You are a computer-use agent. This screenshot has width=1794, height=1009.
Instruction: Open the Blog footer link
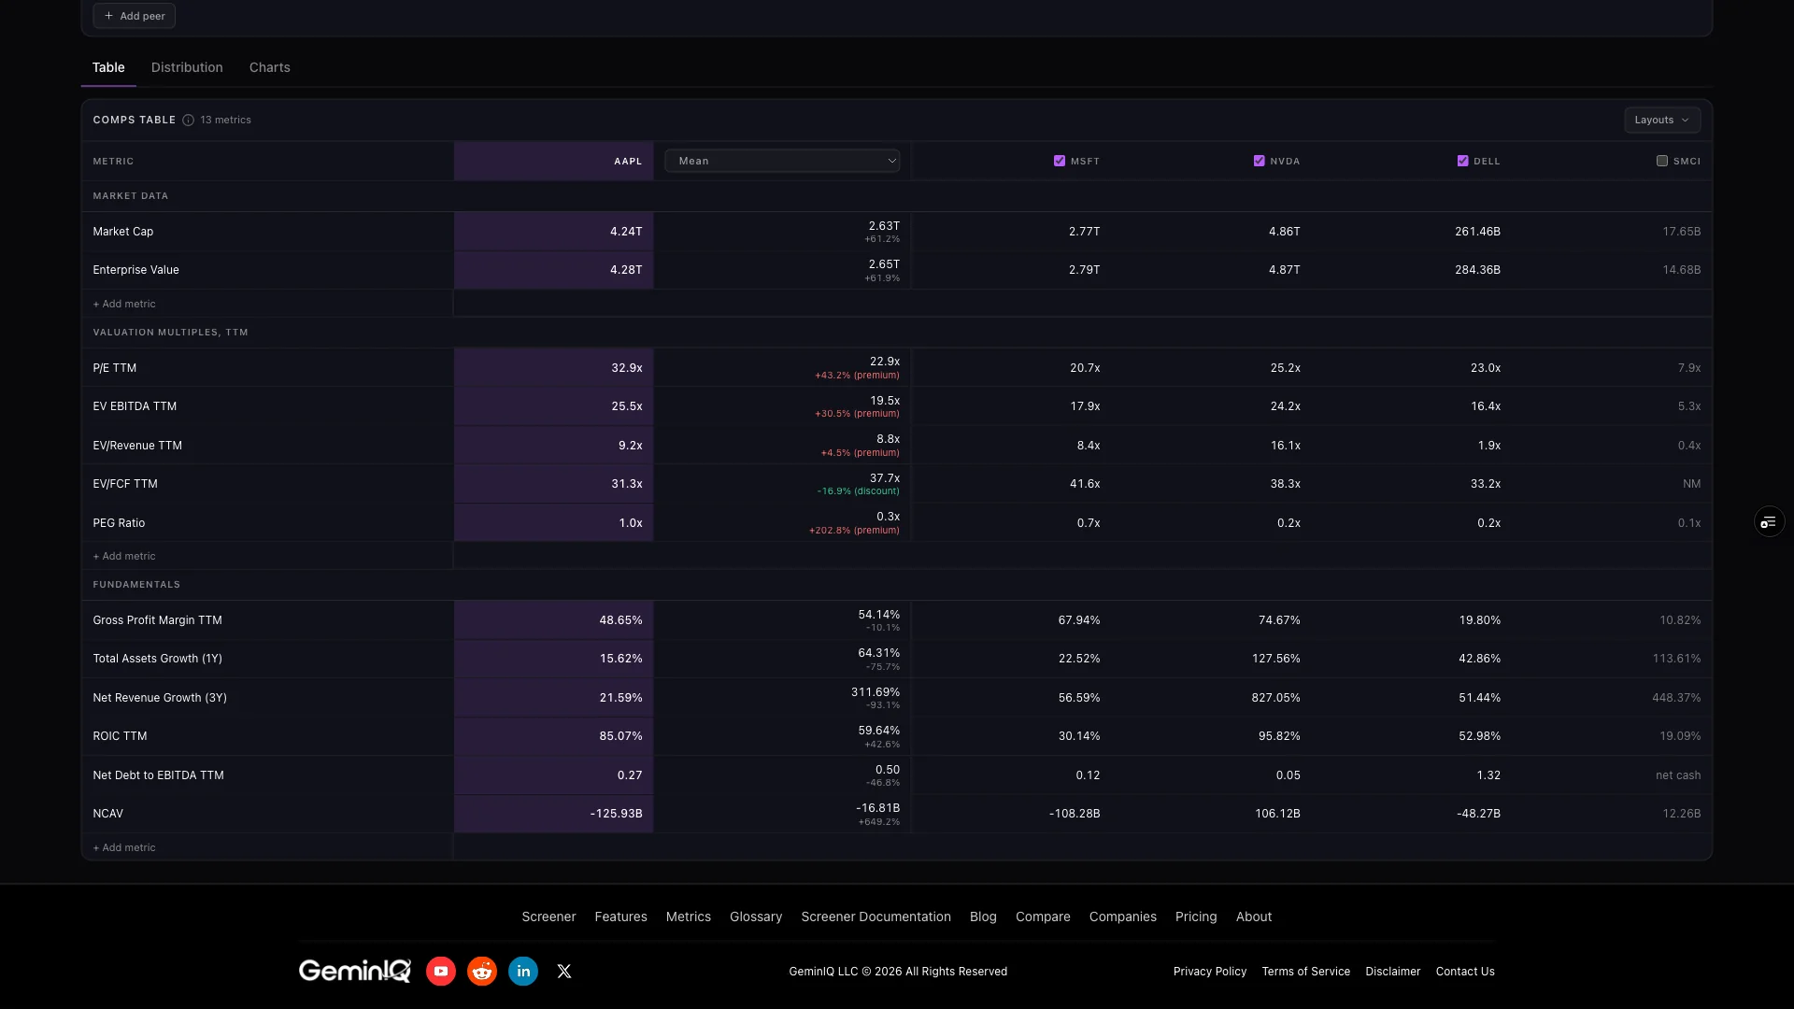[983, 917]
